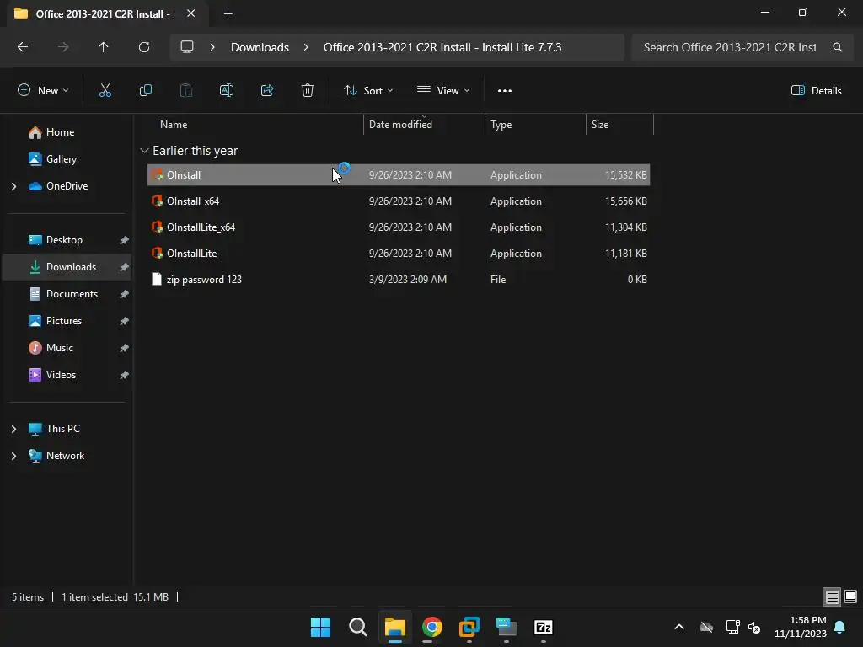Image resolution: width=863 pixels, height=647 pixels.
Task: Select the OInstallLite_x64 file
Action: click(x=399, y=227)
